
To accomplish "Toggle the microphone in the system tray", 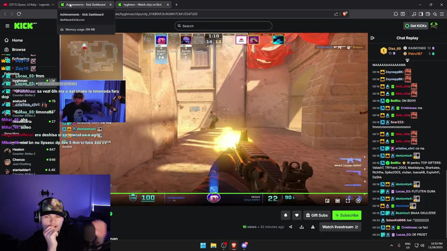I will [x=399, y=245].
